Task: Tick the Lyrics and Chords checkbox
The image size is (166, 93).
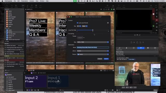Action: (77, 23)
